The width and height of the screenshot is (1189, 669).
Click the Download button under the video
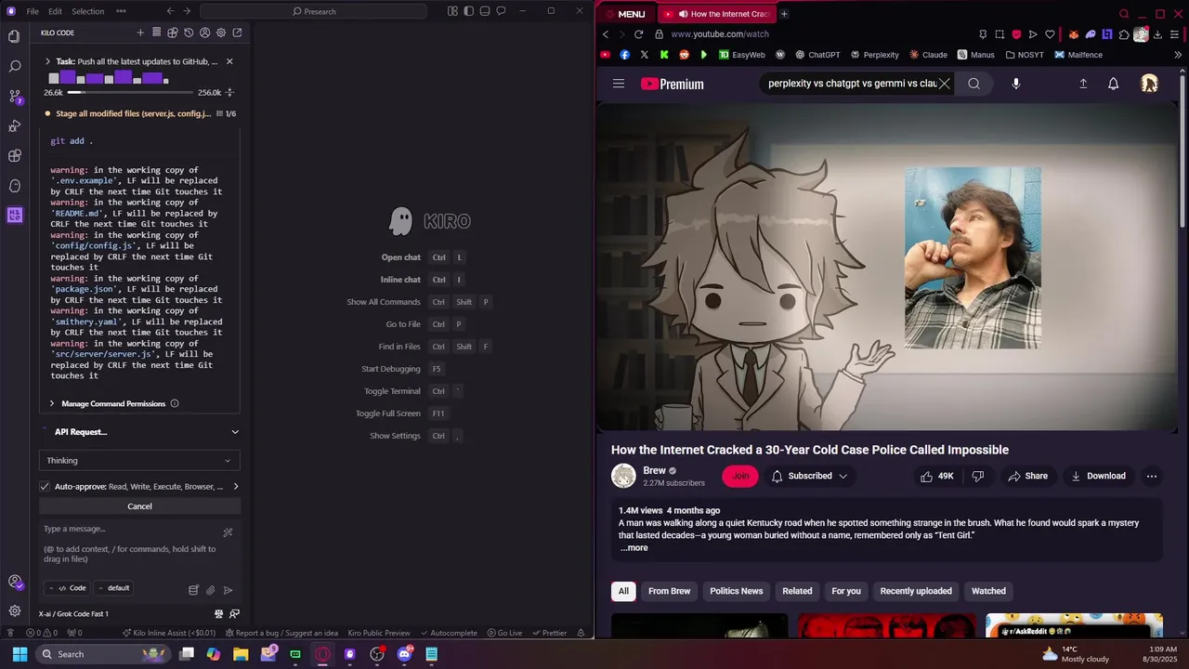click(1098, 476)
